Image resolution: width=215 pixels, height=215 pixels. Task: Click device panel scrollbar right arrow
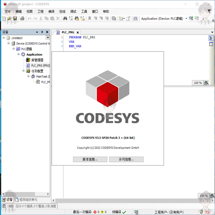[48, 194]
